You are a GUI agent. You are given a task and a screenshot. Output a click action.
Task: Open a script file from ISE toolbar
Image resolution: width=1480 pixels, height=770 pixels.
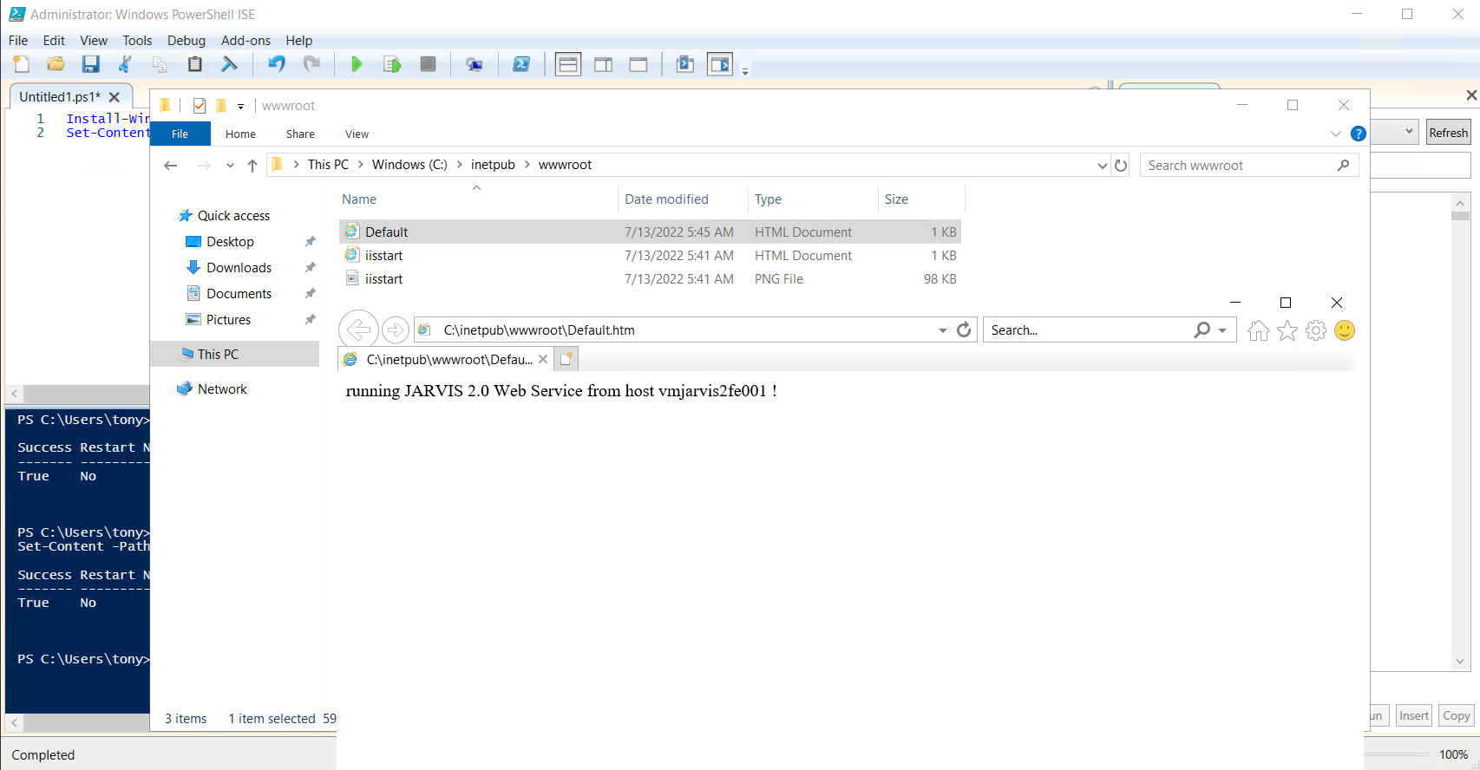(56, 64)
